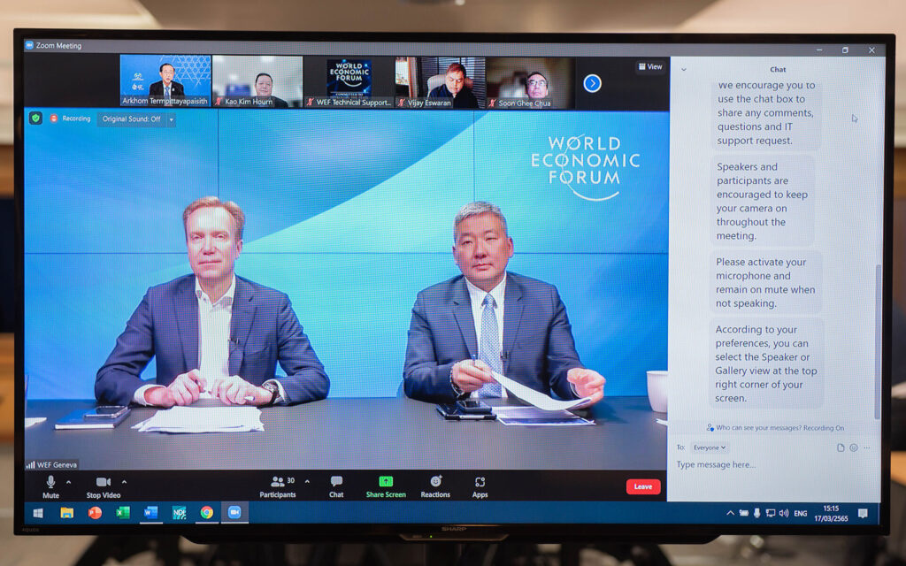Open chat more options ellipsis menu

point(867,447)
